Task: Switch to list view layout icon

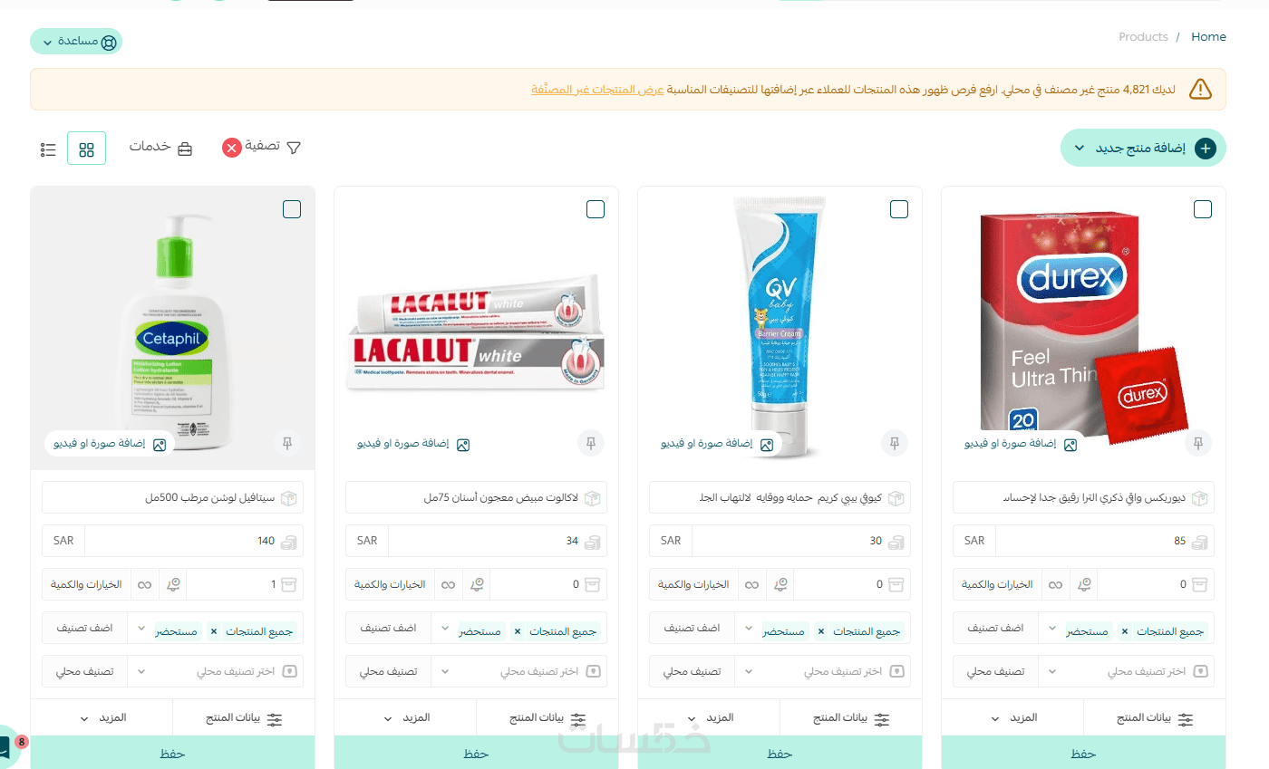Action: pyautogui.click(x=49, y=149)
